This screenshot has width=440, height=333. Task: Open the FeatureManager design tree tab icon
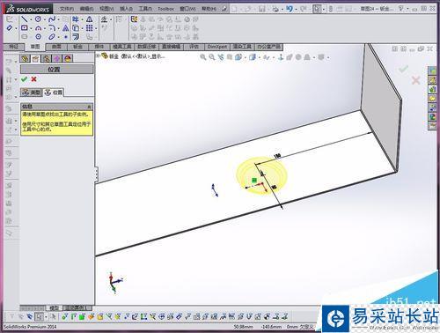pos(26,58)
